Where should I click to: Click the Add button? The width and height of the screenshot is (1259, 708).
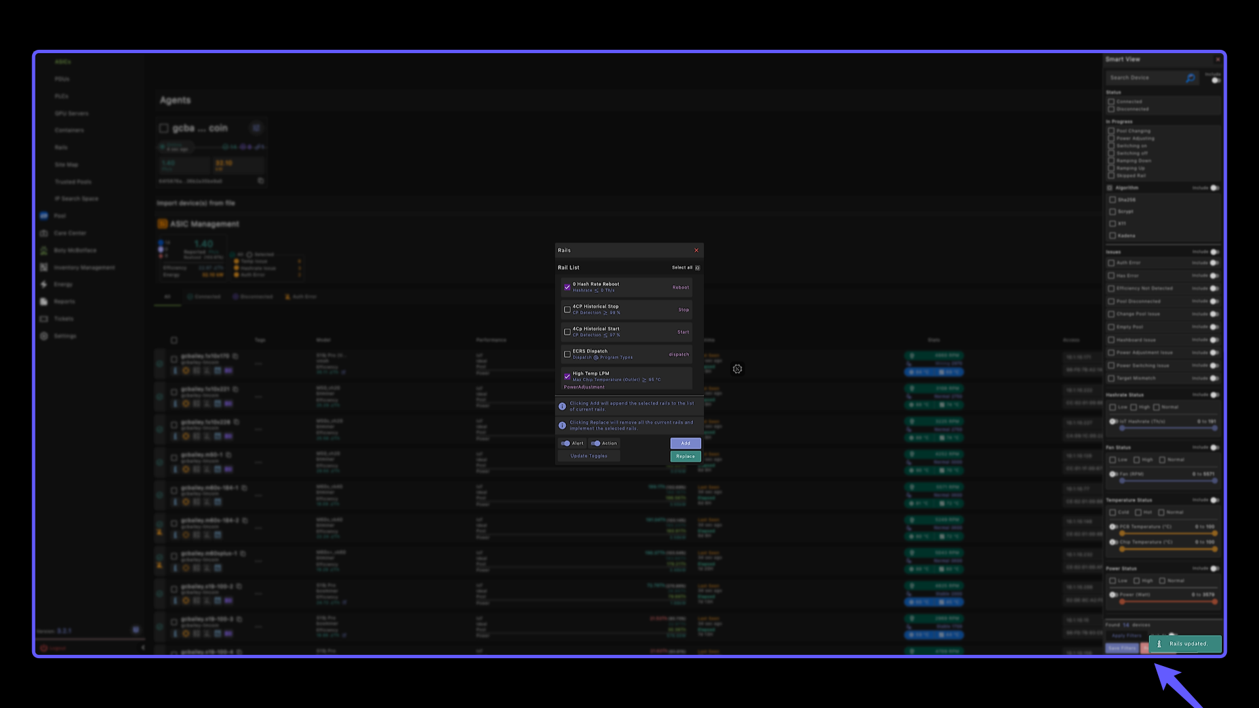tap(685, 443)
